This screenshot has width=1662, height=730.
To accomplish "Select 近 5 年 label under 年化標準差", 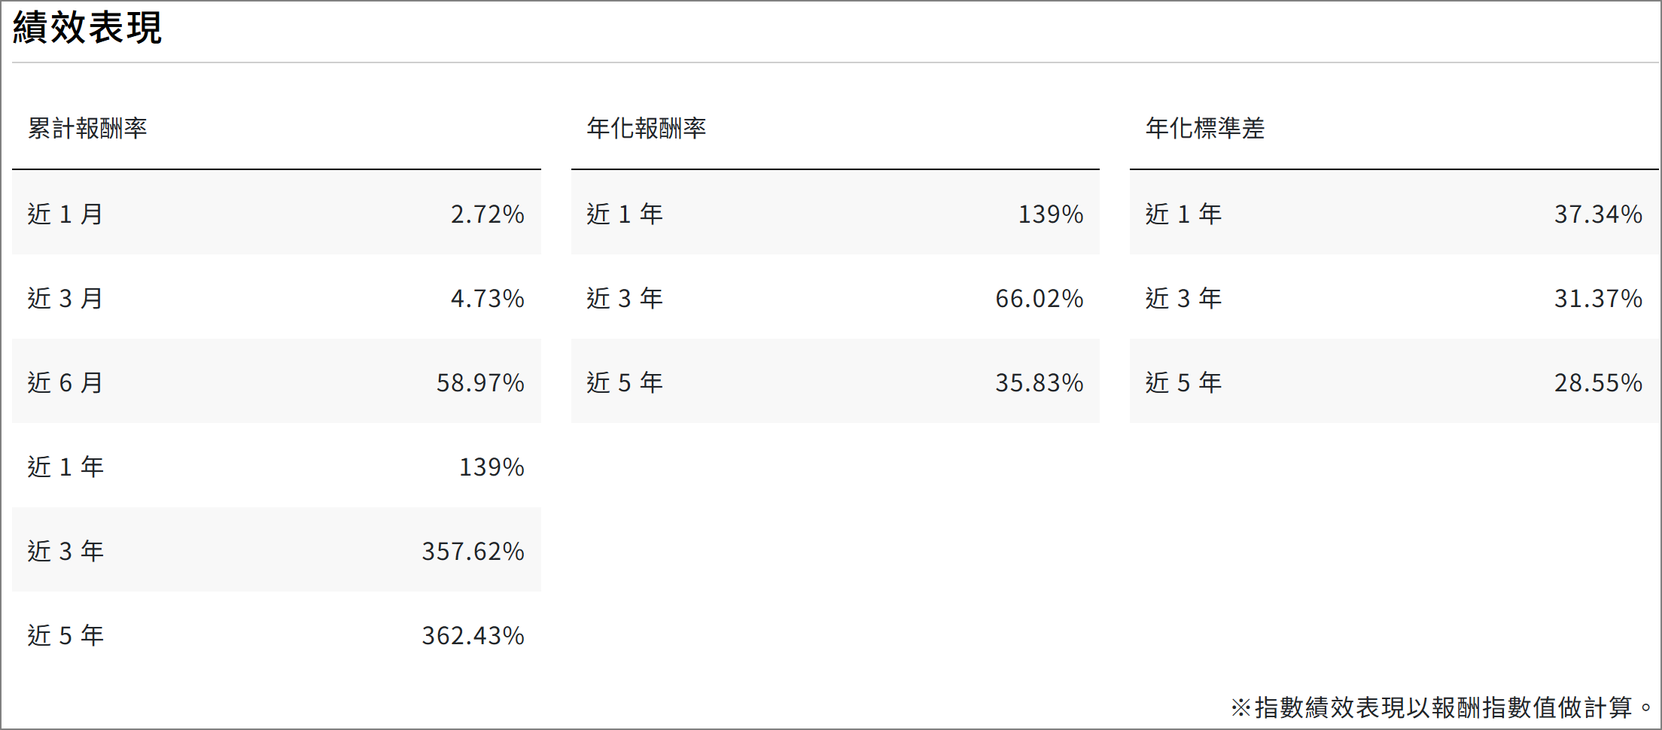I will click(x=1183, y=382).
